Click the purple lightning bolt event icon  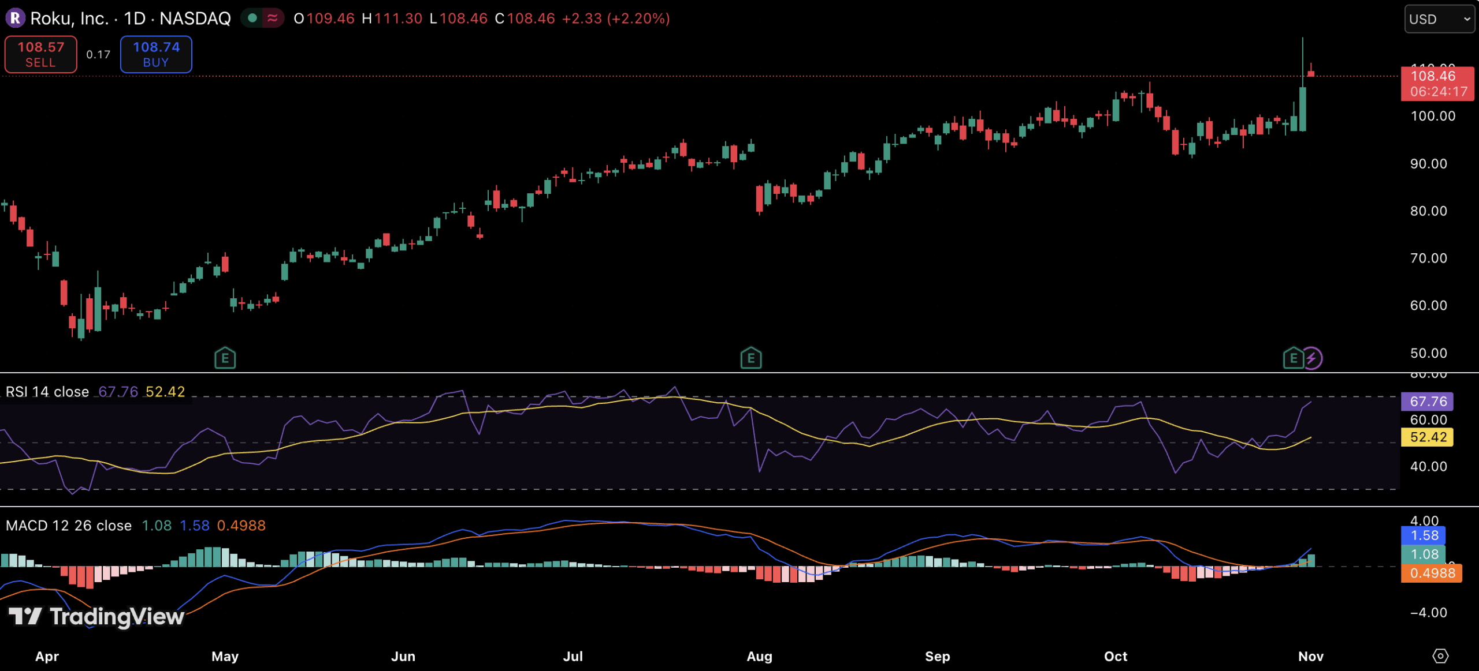[x=1312, y=358]
